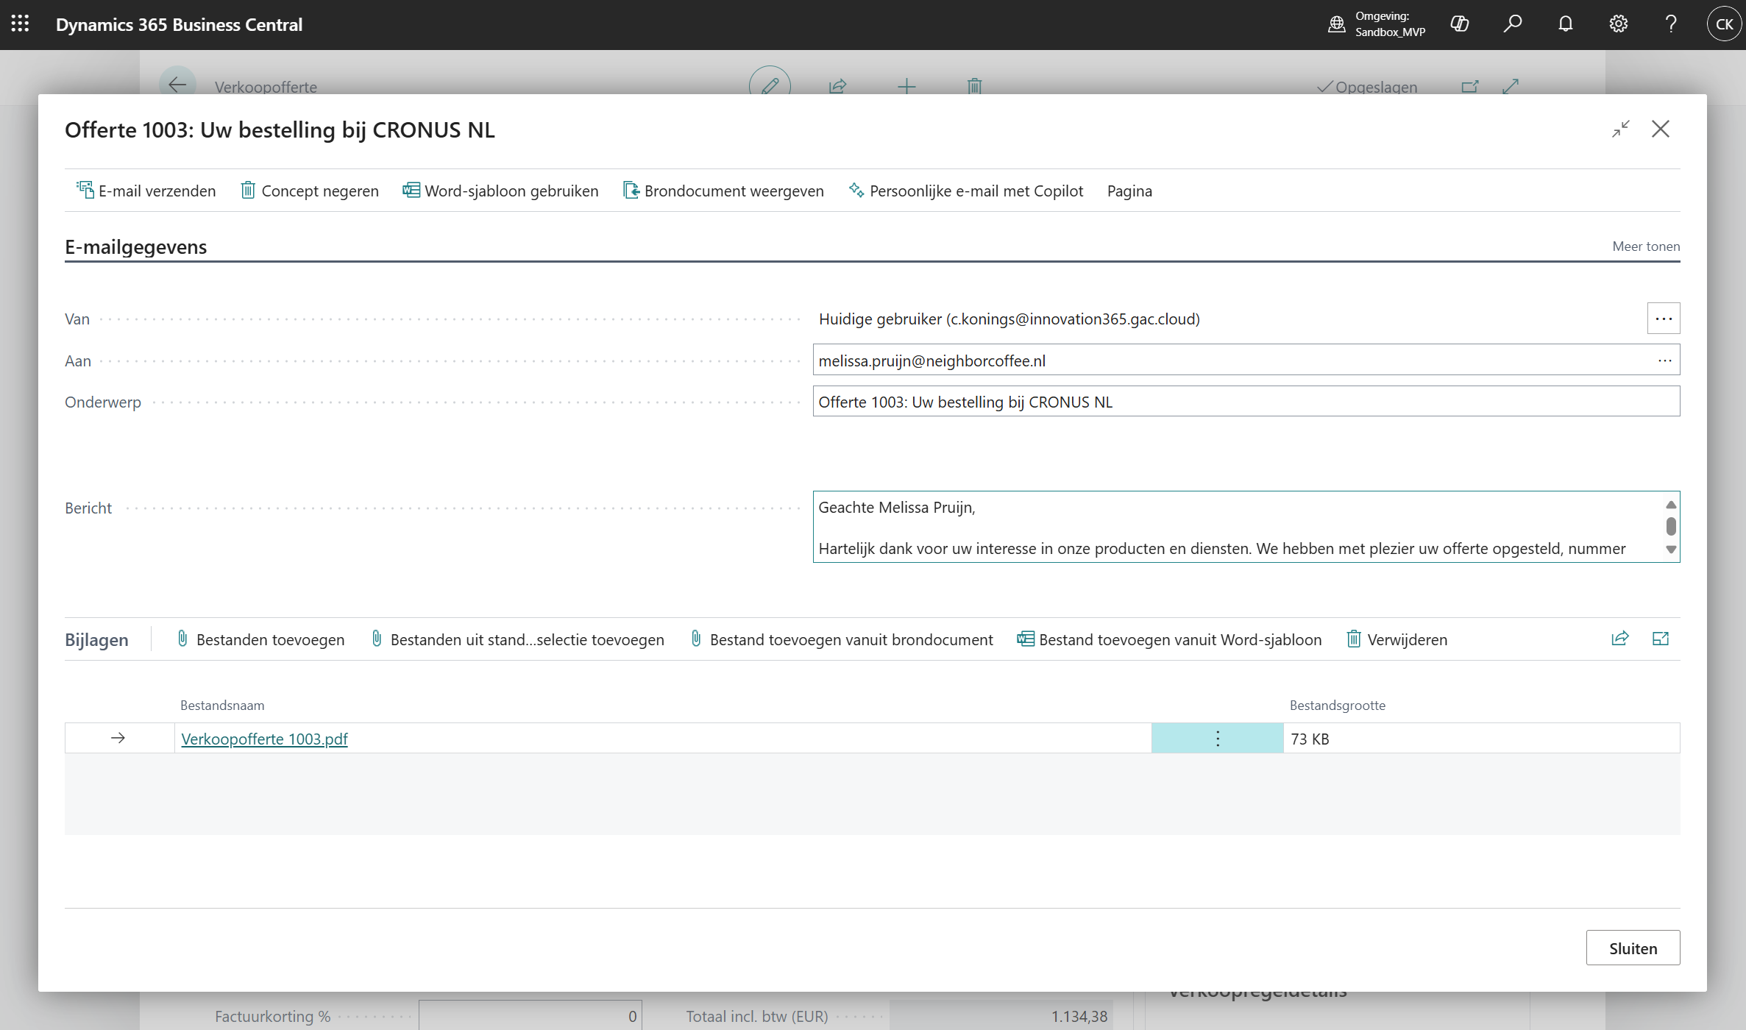Open Brondocument weergeven

[x=723, y=191]
